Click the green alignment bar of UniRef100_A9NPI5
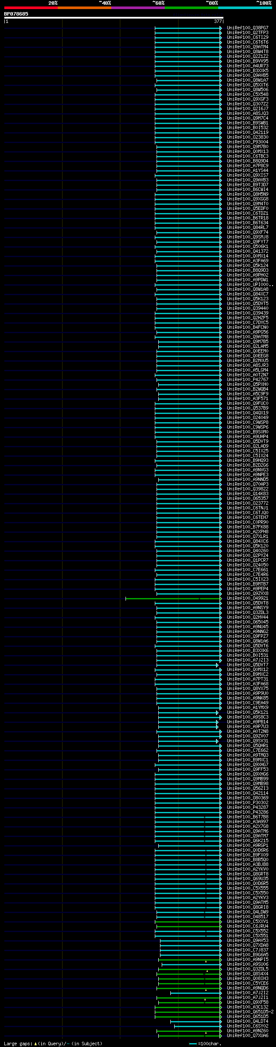The image size is (276, 1047). (x=190, y=960)
